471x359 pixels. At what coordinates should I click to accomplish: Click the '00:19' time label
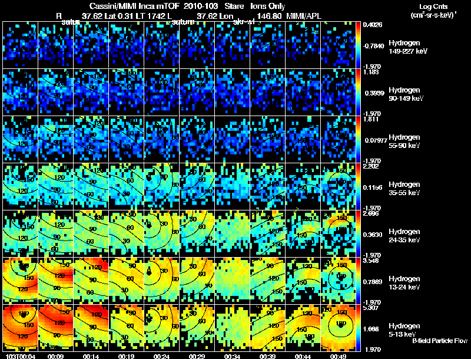pos(126,356)
